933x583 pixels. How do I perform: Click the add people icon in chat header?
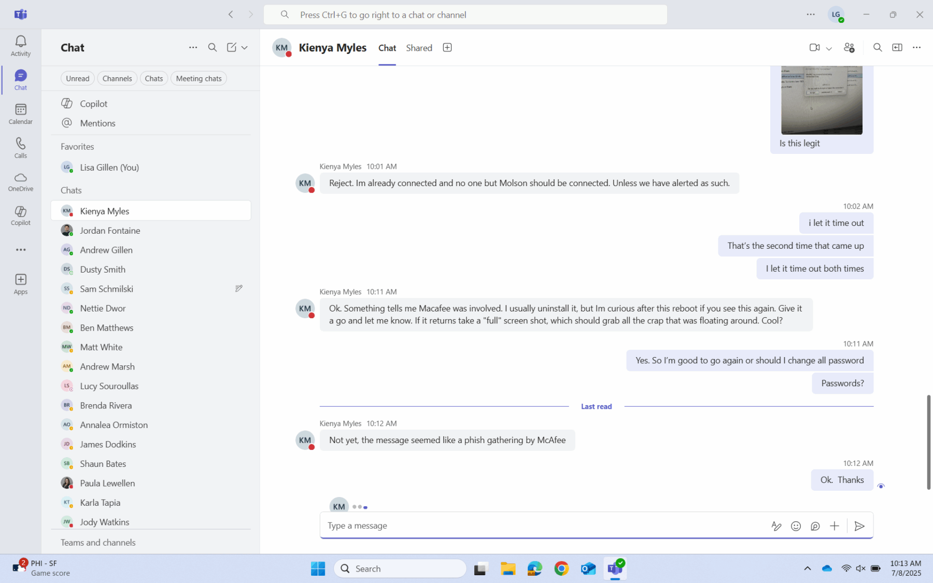(x=849, y=48)
